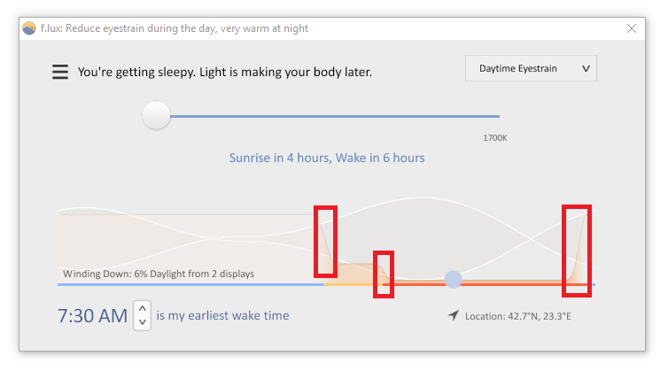668x371 pixels.
Task: Click the rightmost red rectangle on the graph
Action: pyautogui.click(x=577, y=251)
